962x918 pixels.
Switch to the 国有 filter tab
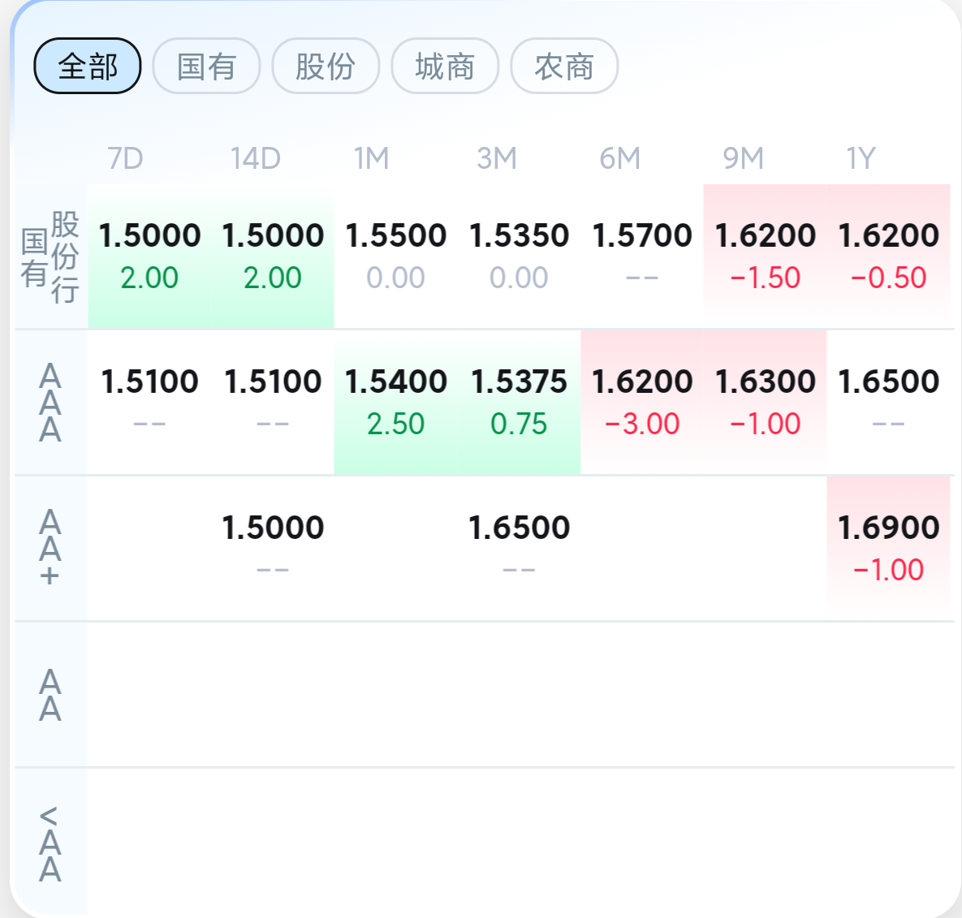[206, 67]
